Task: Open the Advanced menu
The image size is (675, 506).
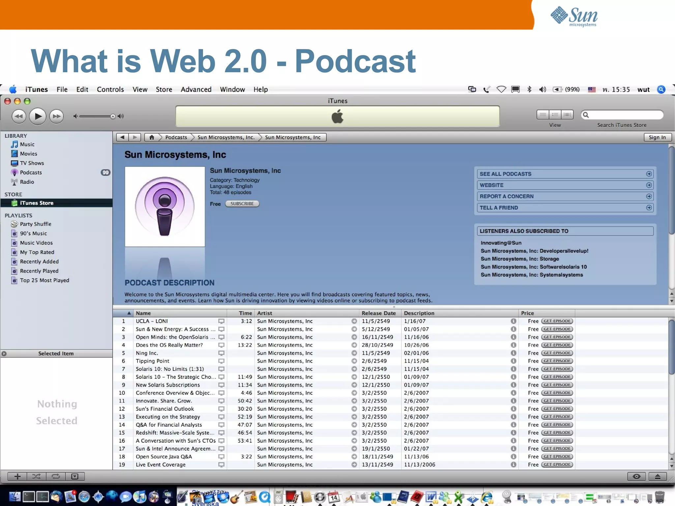Action: (x=196, y=89)
